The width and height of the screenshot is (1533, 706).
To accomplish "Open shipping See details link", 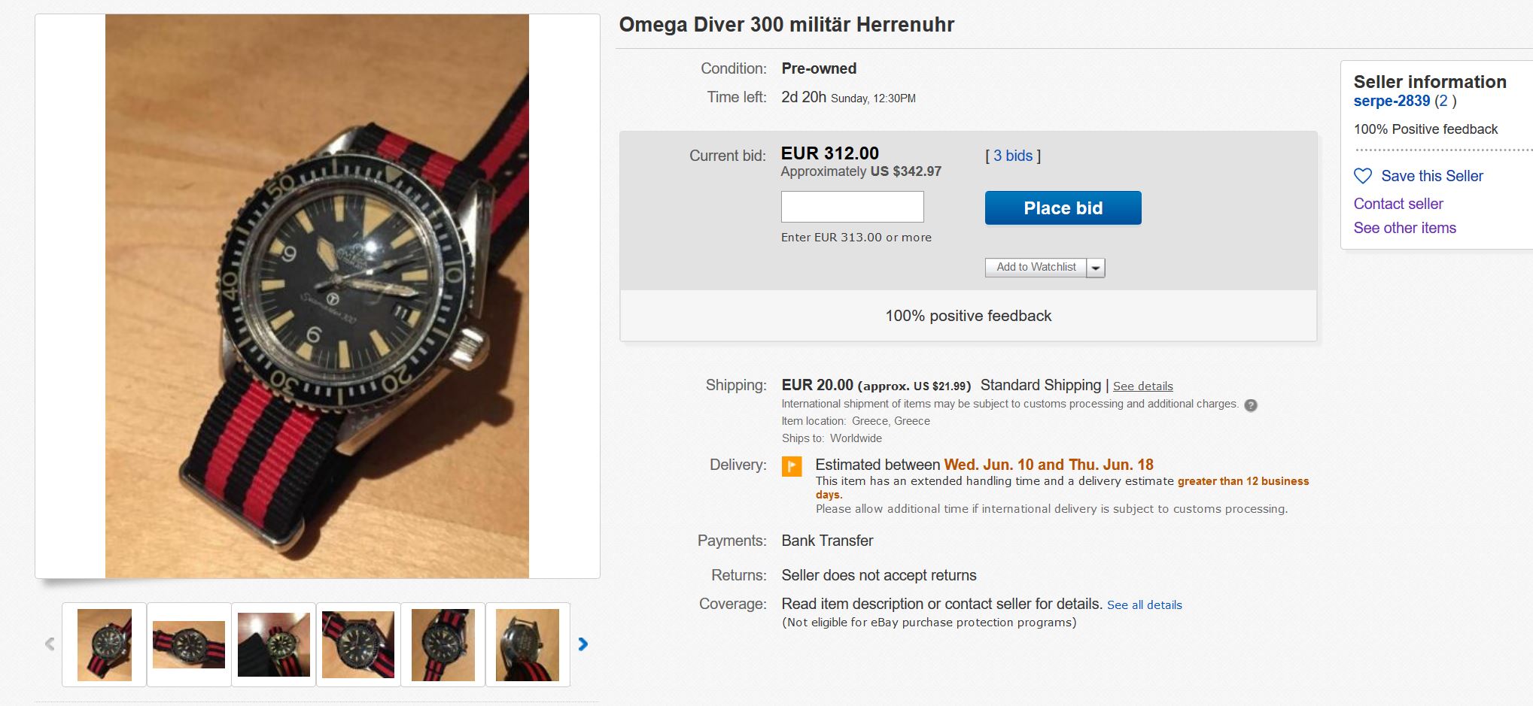I will pos(1142,386).
